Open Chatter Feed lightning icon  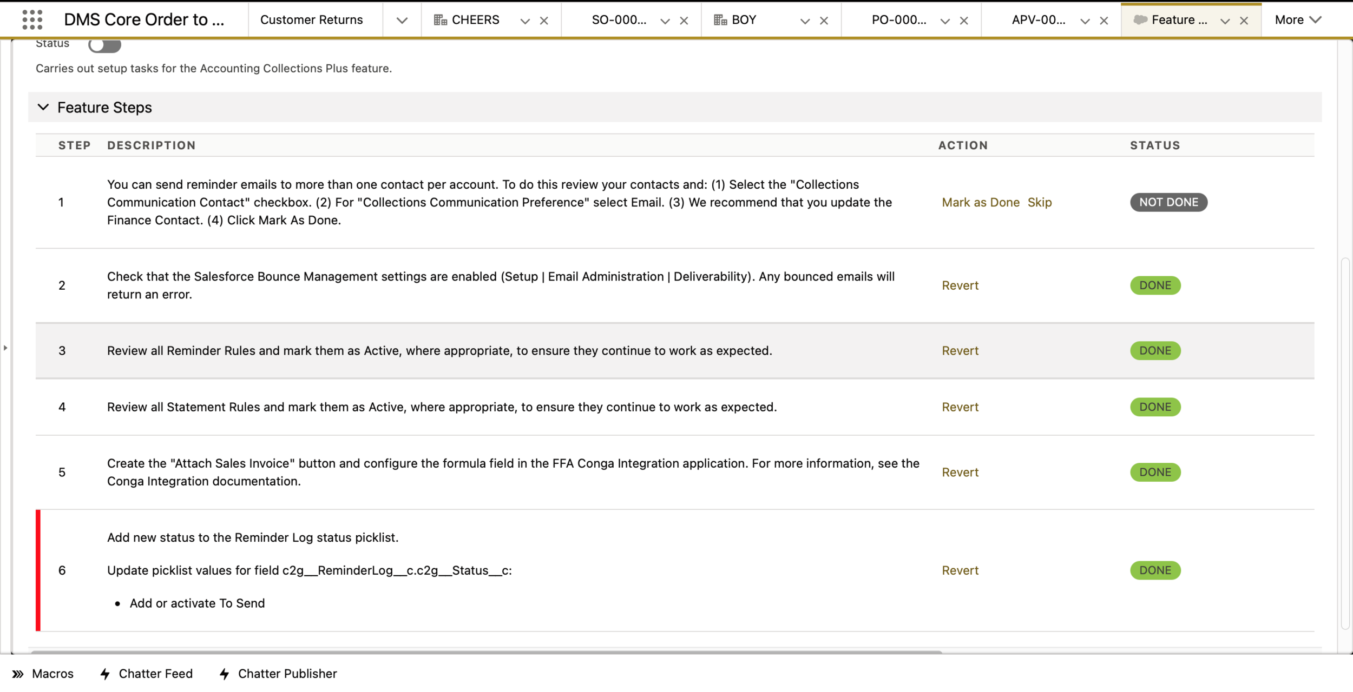(106, 674)
